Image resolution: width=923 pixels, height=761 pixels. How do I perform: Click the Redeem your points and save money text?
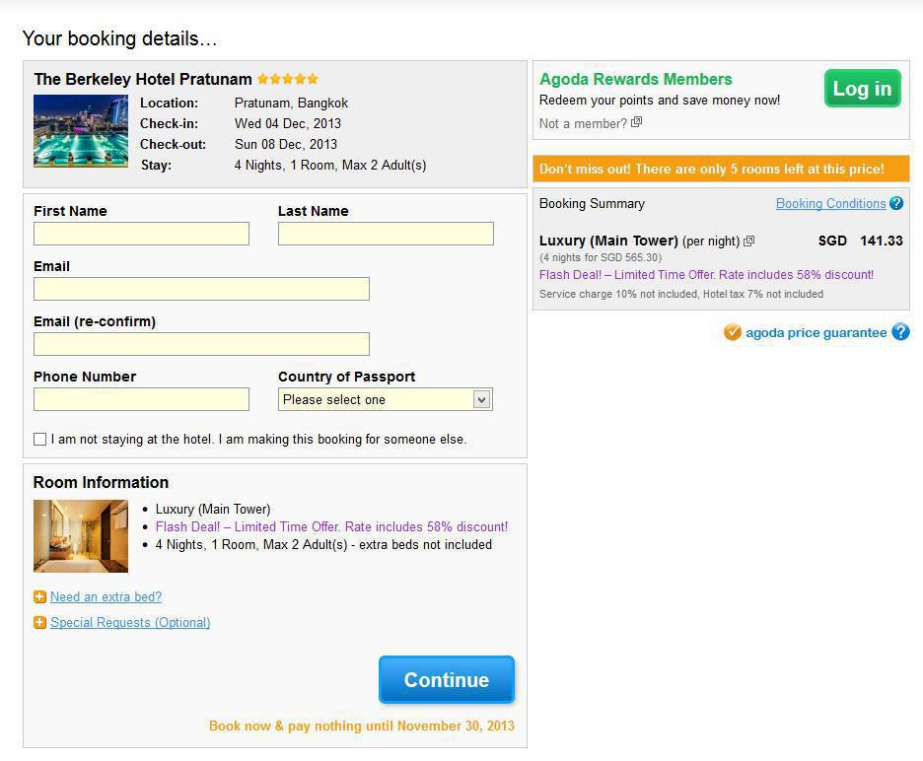[x=660, y=101]
